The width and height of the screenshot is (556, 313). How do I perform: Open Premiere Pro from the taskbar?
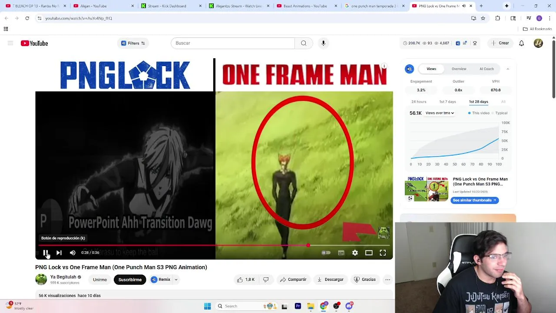pyautogui.click(x=298, y=306)
